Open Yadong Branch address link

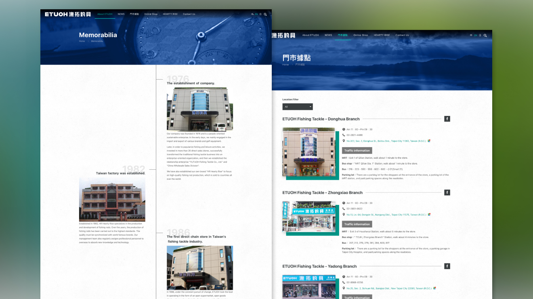pos(389,288)
